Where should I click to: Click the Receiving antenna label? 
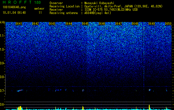click(64, 13)
